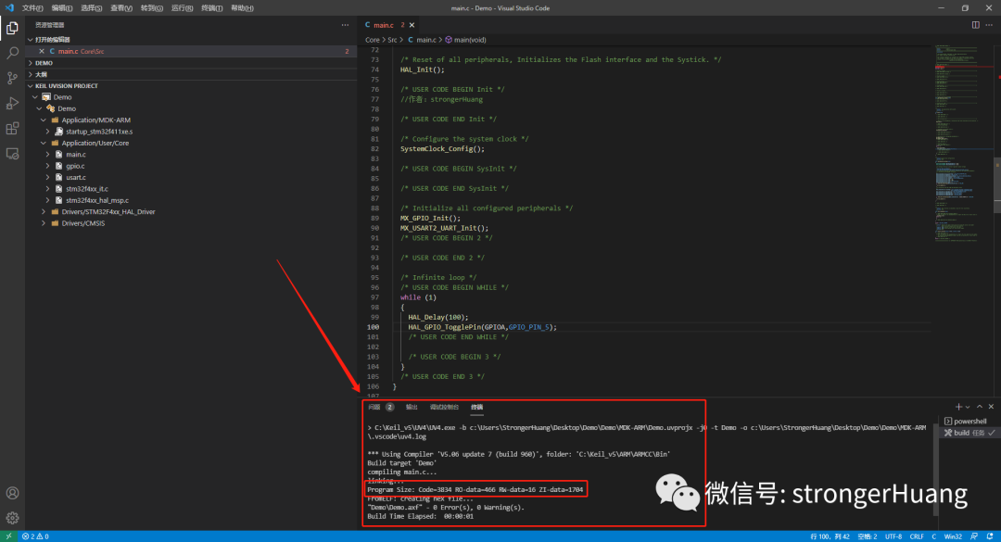Click the UTF-8 encoding in status bar

pos(893,536)
